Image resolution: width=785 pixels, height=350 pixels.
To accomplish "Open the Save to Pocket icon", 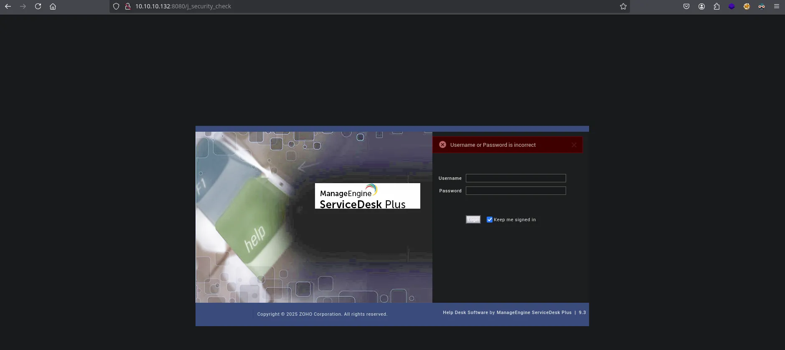I will [x=686, y=6].
